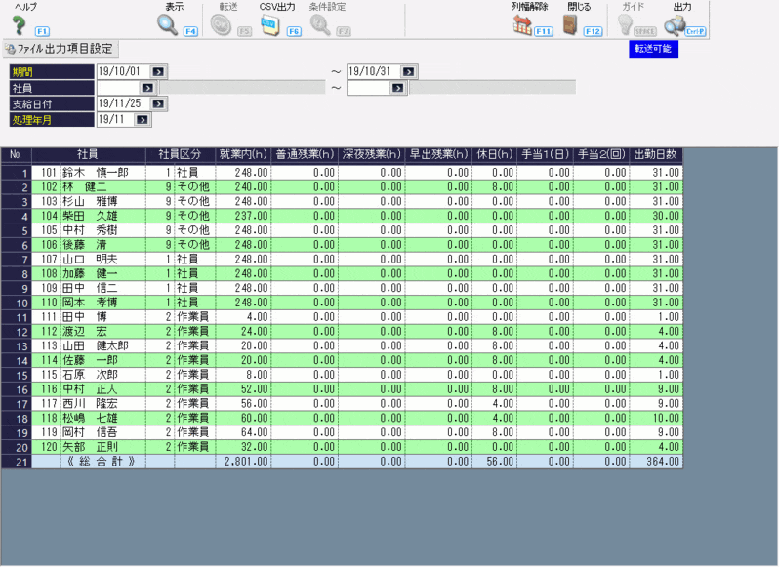Open the 支給日付 date picker arrow
Viewport: 779px width, 567px height.
(158, 103)
